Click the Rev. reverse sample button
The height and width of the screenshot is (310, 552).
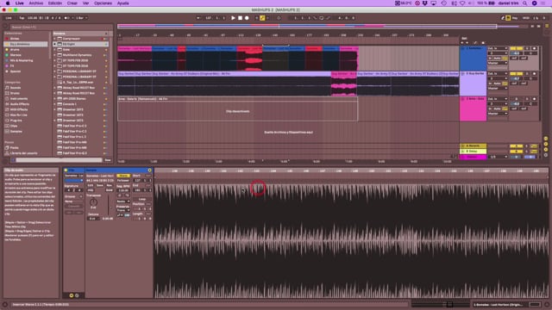pyautogui.click(x=110, y=185)
